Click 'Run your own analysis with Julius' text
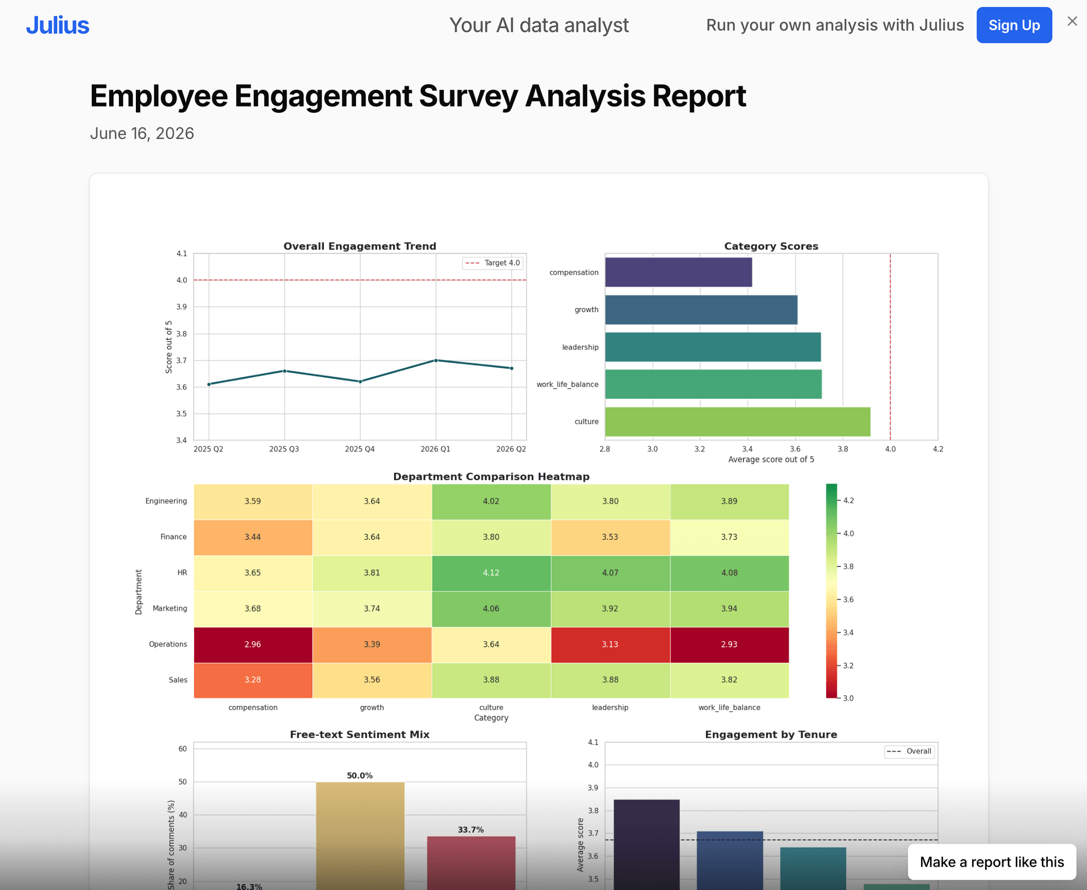The height and width of the screenshot is (890, 1087). (x=835, y=25)
